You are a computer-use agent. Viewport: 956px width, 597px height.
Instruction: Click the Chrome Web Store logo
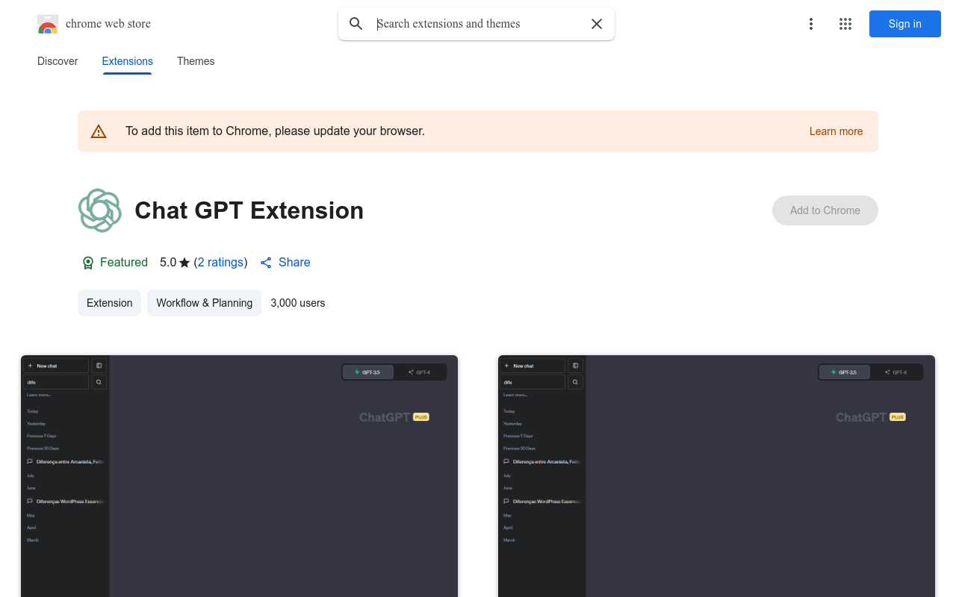[48, 24]
